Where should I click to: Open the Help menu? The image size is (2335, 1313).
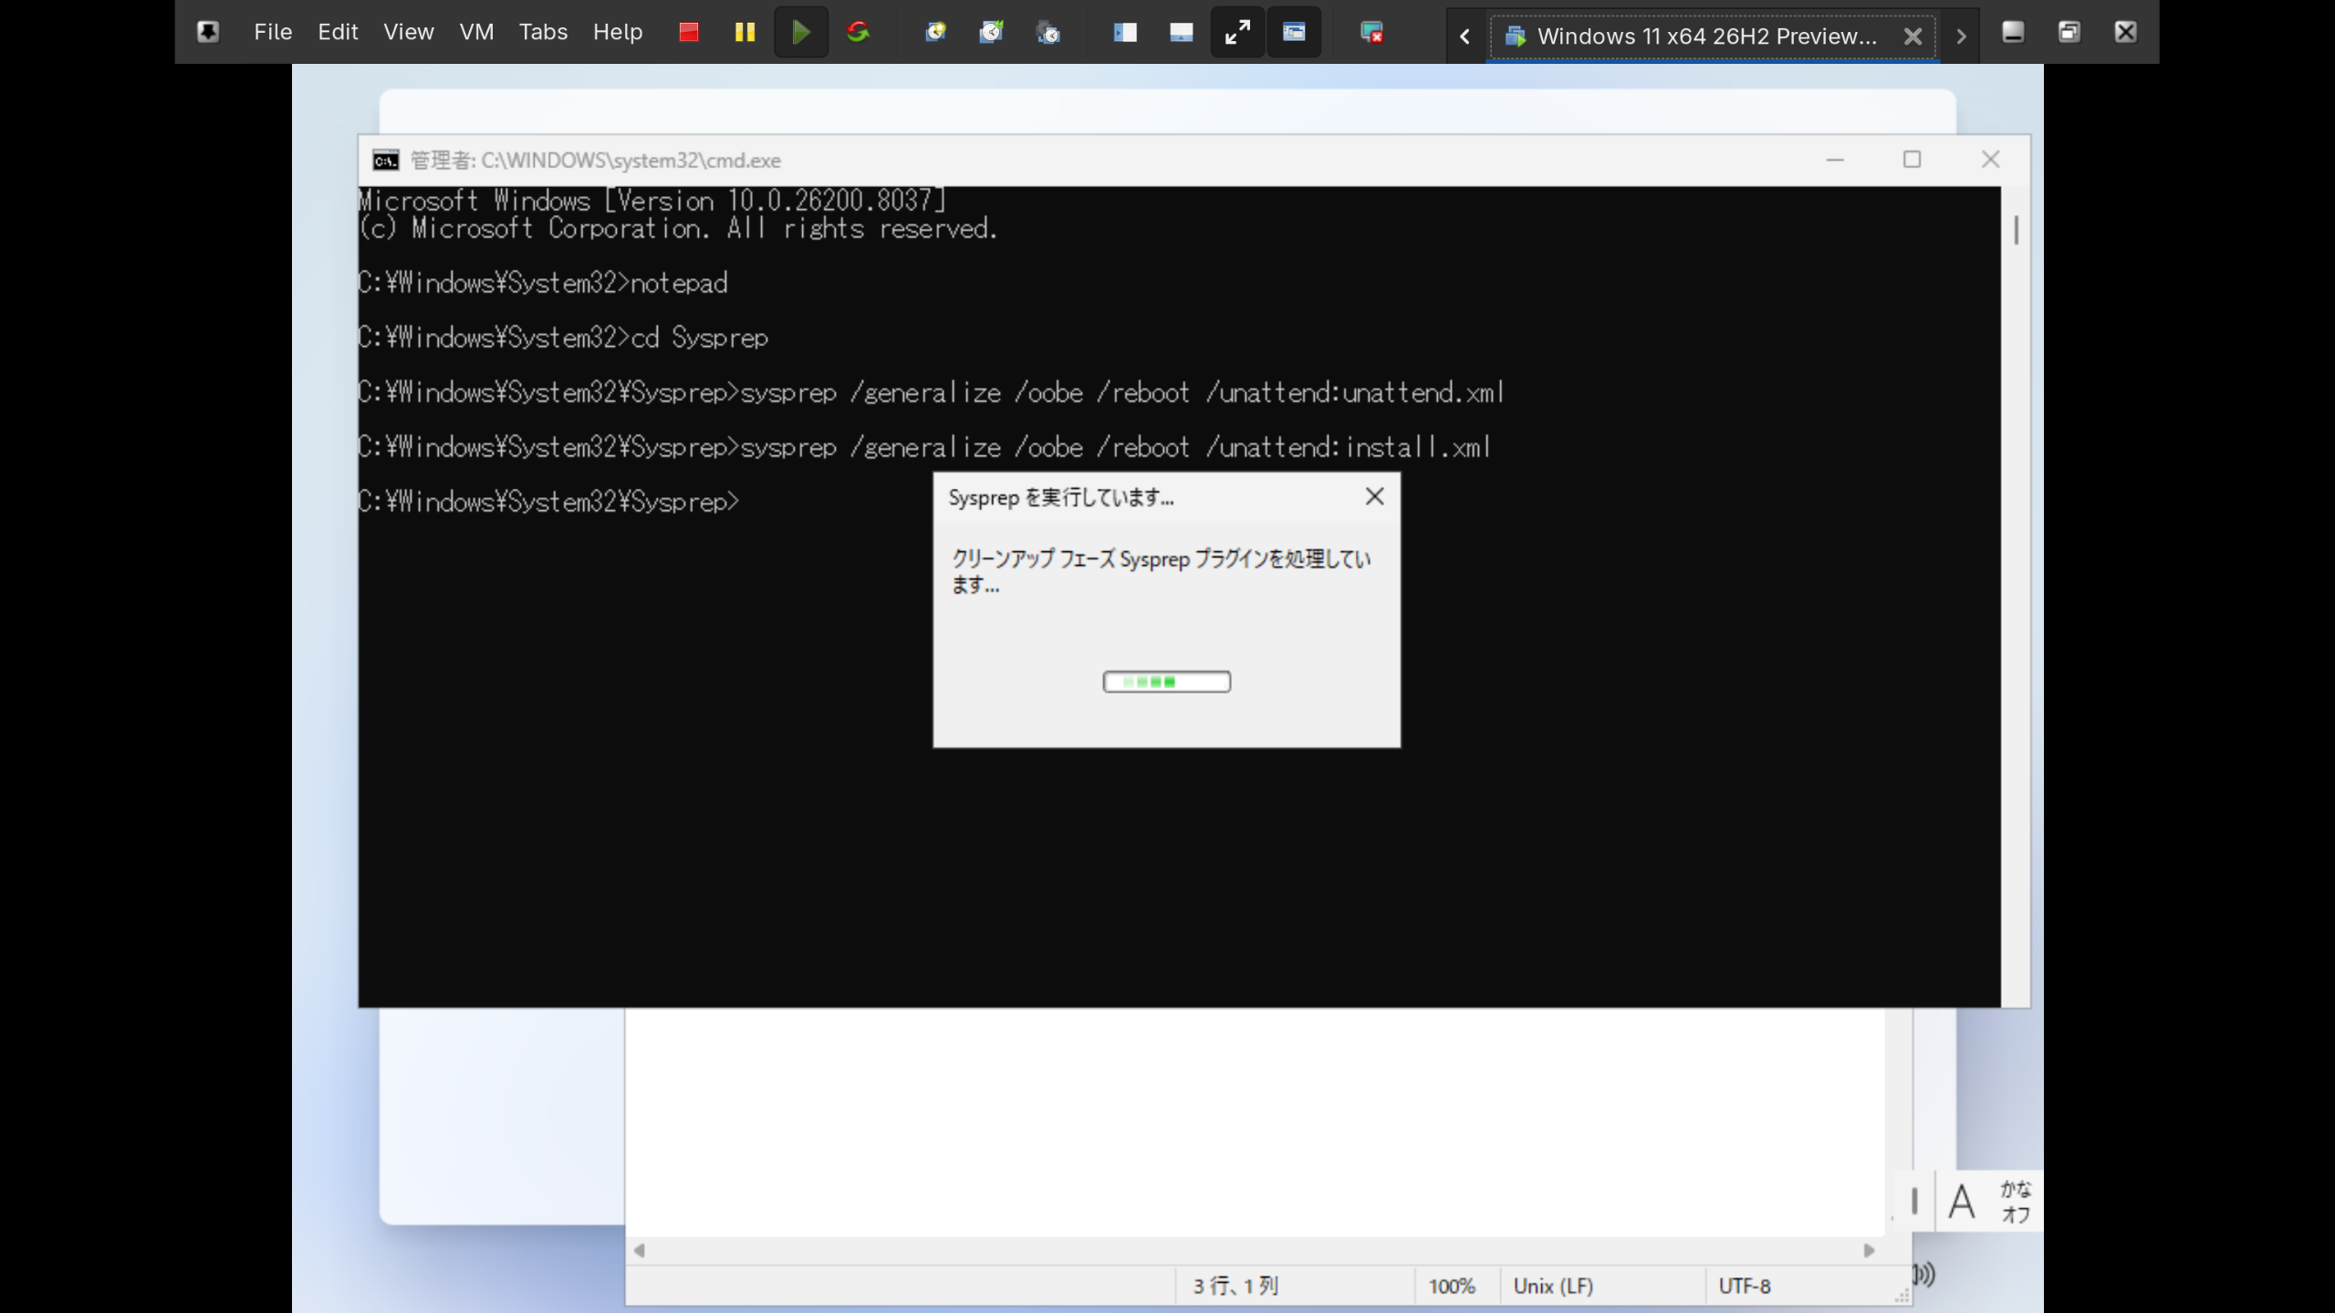(x=618, y=32)
